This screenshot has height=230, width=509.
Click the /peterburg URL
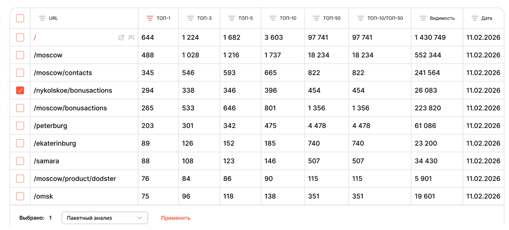(51, 126)
